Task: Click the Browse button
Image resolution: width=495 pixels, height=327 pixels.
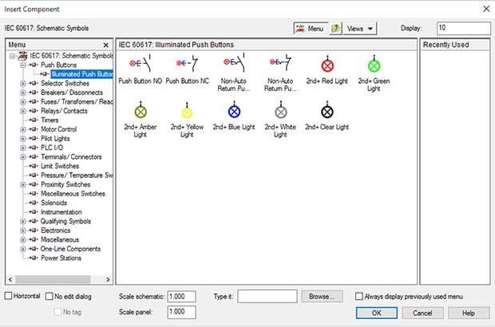Action: pos(322,297)
